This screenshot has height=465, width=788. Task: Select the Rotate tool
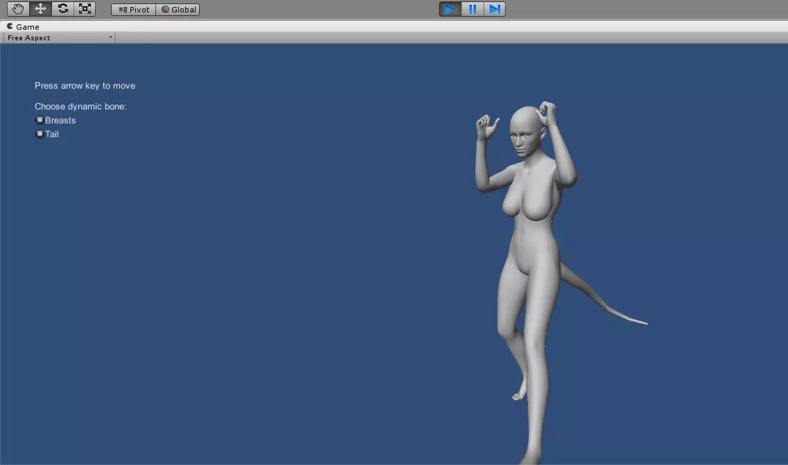pos(62,9)
